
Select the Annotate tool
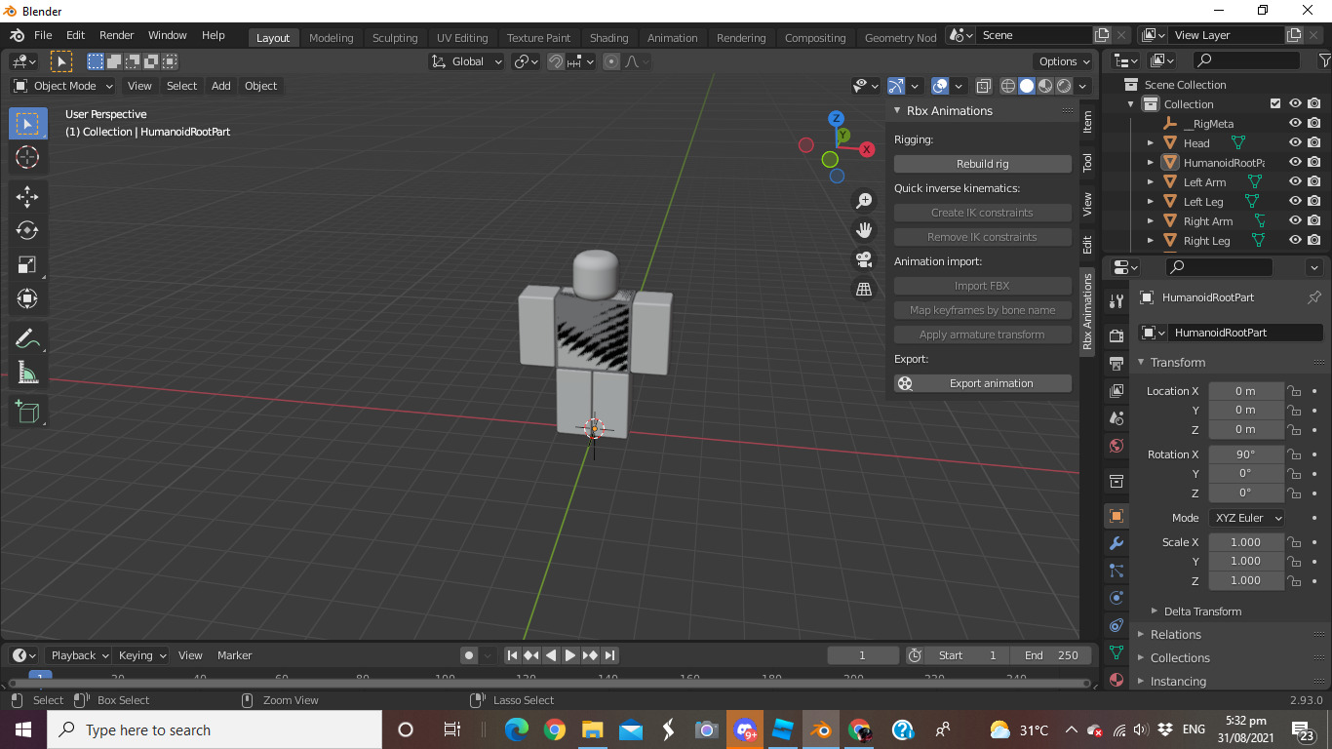[27, 339]
